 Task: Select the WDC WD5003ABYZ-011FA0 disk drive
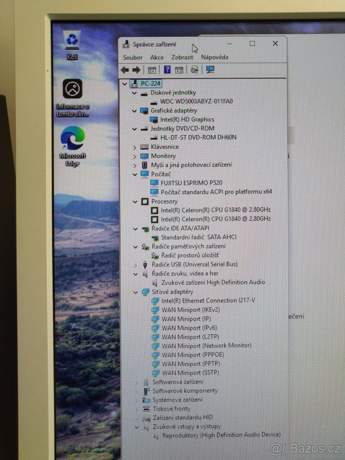coord(196,102)
